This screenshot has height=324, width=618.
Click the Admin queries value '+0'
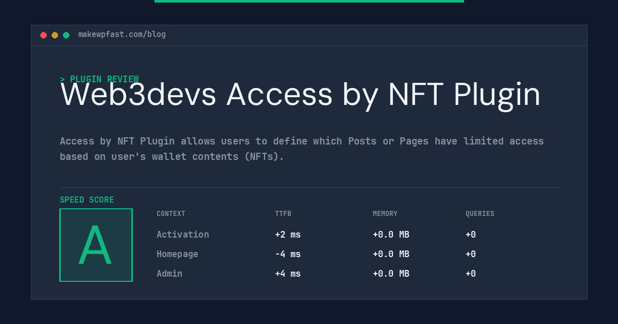point(471,274)
